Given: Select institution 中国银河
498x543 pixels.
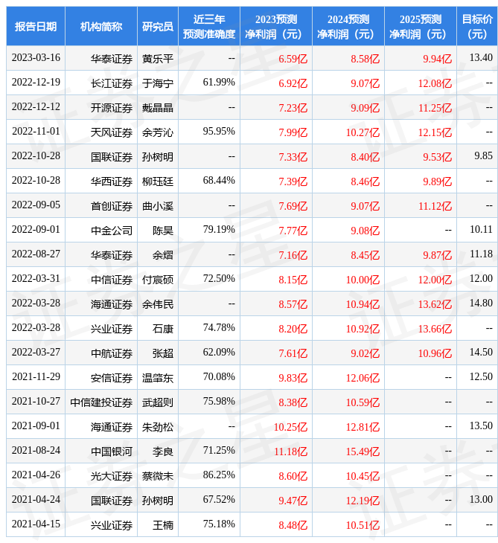Looking at the screenshot, I should (112, 452).
